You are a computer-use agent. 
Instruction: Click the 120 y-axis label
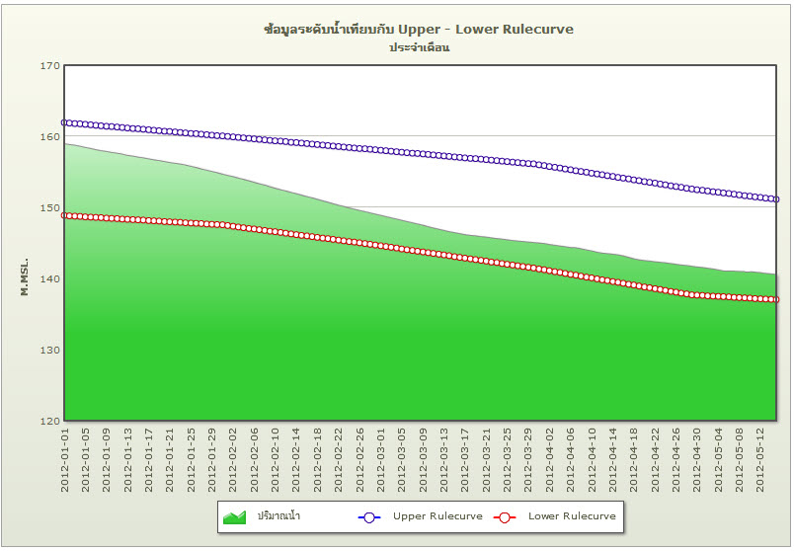click(x=50, y=421)
